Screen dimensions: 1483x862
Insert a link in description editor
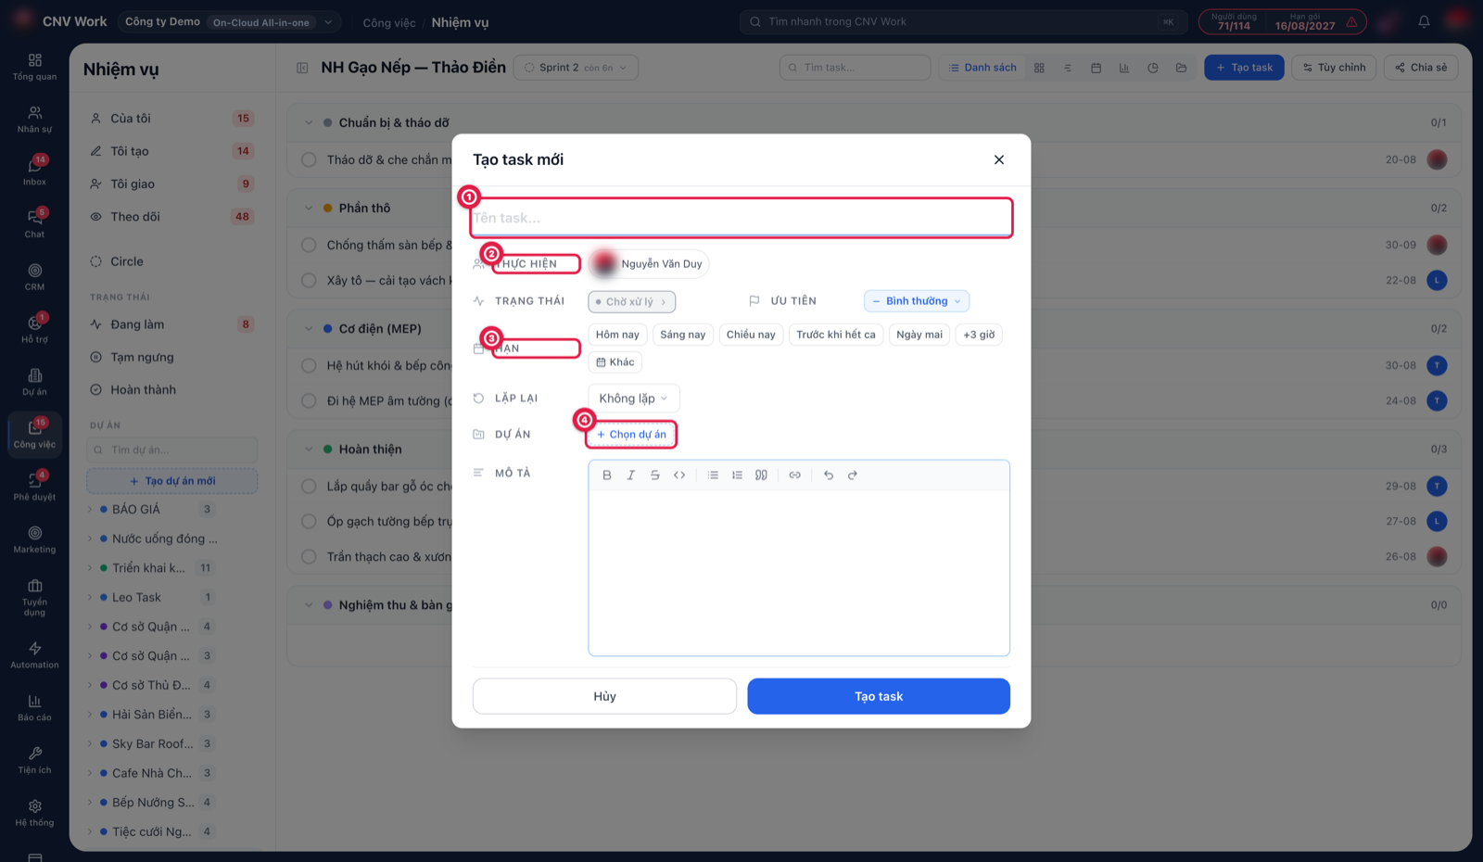(x=794, y=475)
